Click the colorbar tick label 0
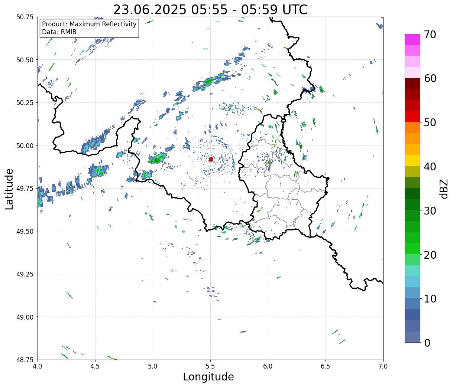This screenshot has height=386, width=453. (427, 343)
